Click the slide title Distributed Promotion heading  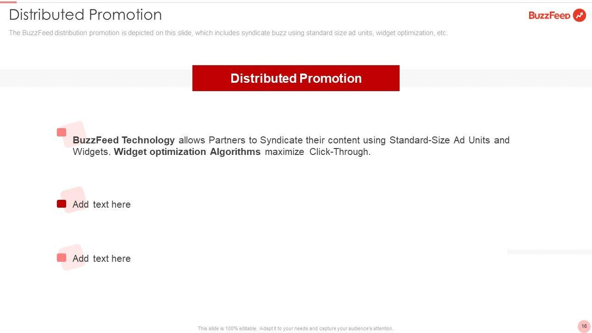[86, 15]
